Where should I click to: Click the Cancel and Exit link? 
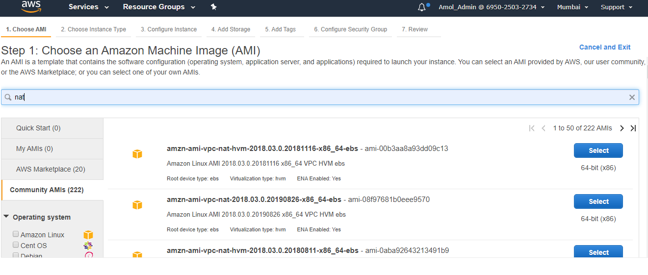click(x=604, y=47)
